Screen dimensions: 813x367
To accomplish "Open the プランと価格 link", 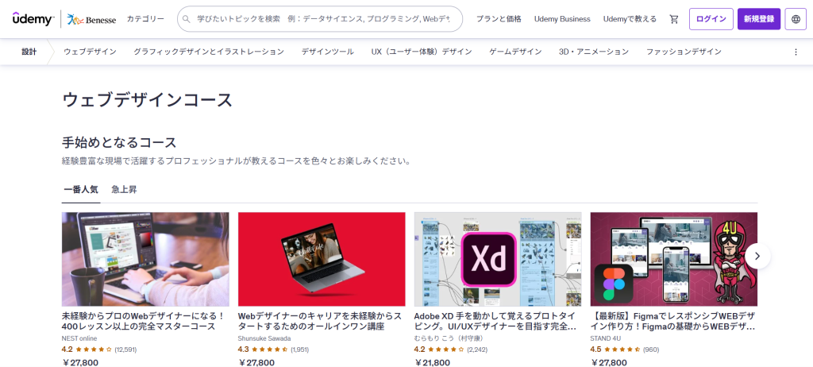I will coord(499,19).
